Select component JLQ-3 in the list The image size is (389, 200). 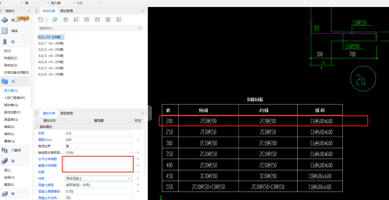pos(51,56)
